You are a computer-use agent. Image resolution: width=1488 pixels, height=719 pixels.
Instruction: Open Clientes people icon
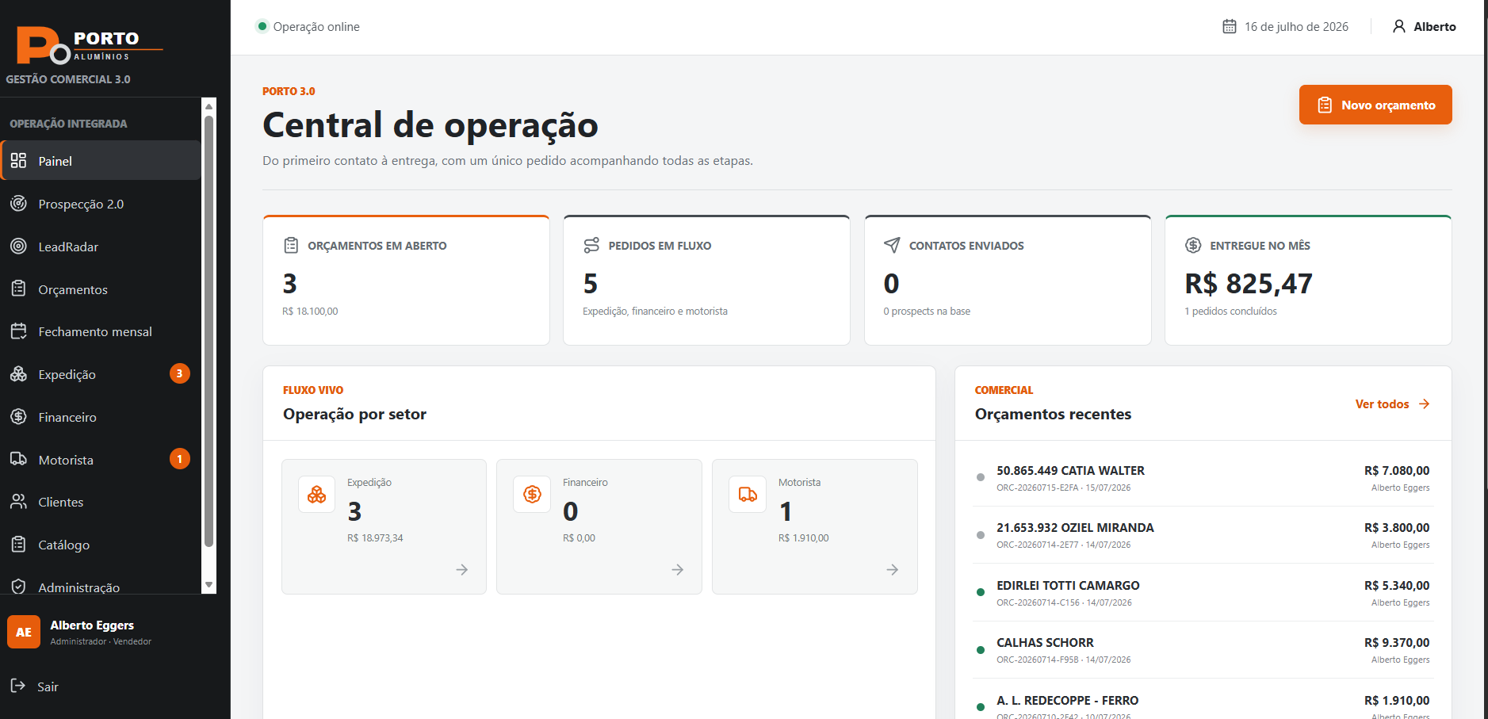[18, 502]
